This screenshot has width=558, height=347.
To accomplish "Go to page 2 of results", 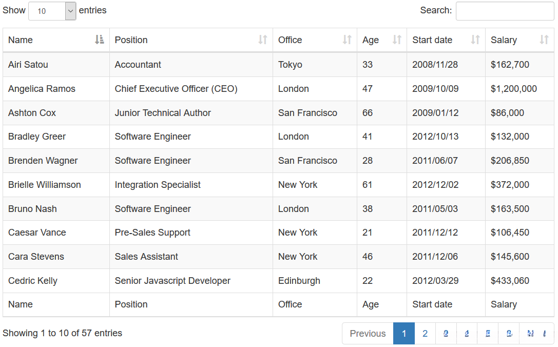I will [425, 334].
